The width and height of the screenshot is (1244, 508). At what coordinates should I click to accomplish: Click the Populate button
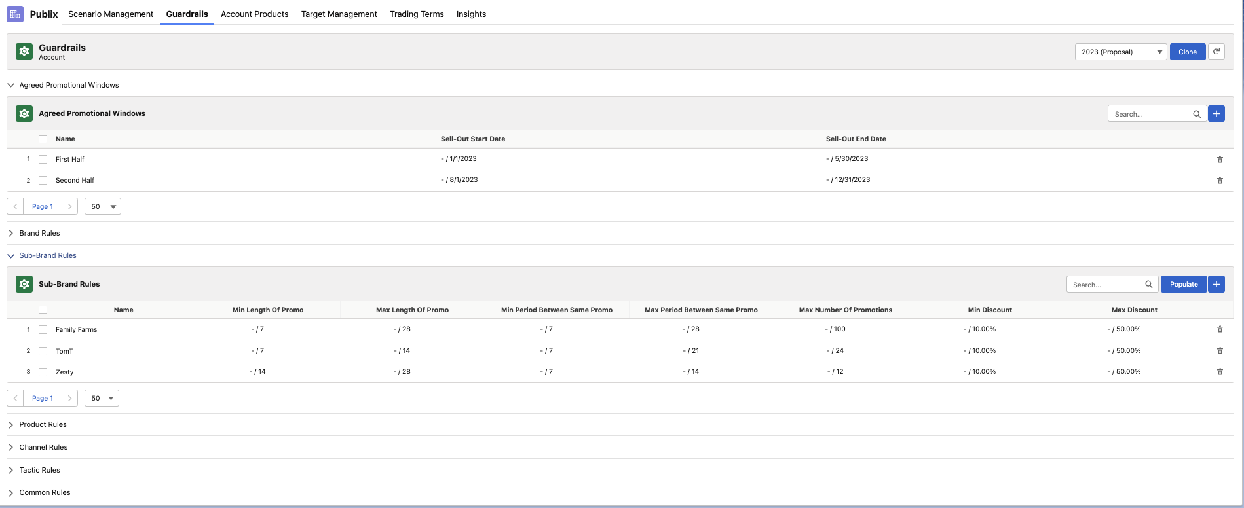pyautogui.click(x=1184, y=284)
